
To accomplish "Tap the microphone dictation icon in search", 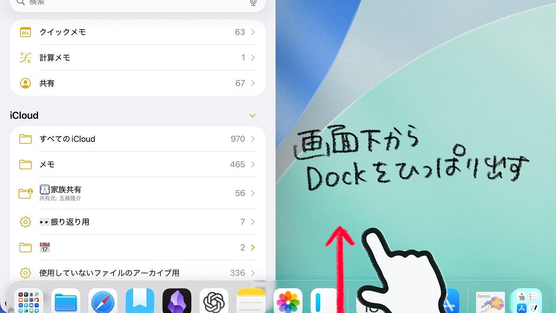I will [253, 2].
